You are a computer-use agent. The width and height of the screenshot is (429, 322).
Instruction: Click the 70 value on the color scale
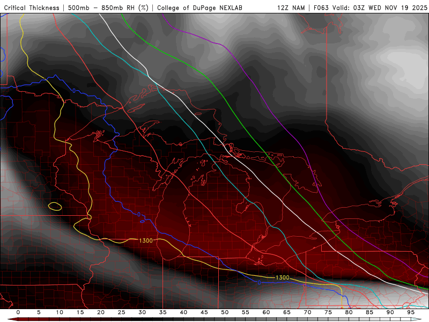pyautogui.click(x=307, y=312)
